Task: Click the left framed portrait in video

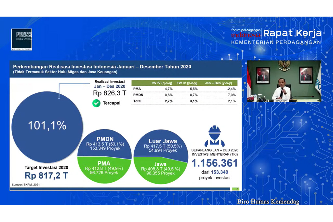Action: (263, 75)
